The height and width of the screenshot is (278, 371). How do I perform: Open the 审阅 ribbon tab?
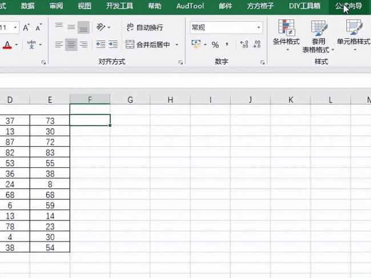[x=56, y=6]
